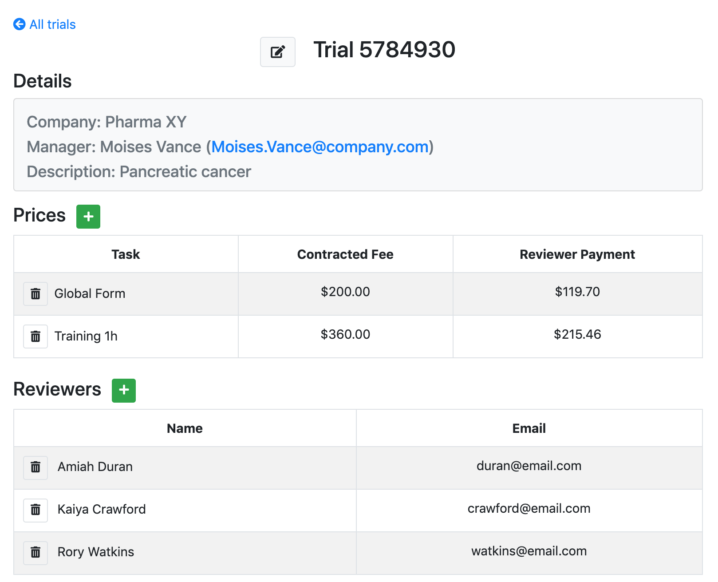The image size is (718, 582).
Task: Click the Task column header
Action: tap(126, 254)
